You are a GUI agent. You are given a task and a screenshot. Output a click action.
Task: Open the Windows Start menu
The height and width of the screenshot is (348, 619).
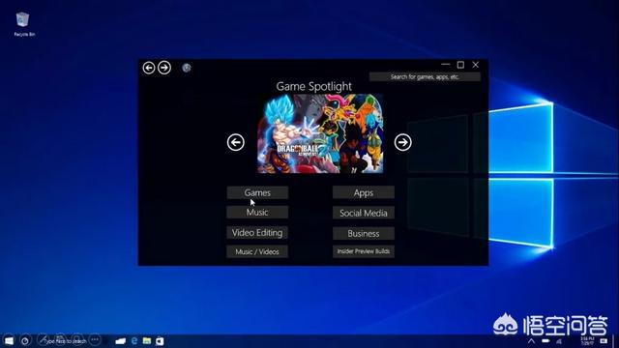pyautogui.click(x=9, y=340)
